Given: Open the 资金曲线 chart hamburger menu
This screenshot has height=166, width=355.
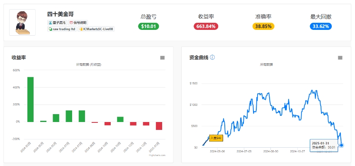Looking at the screenshot, I should point(340,58).
